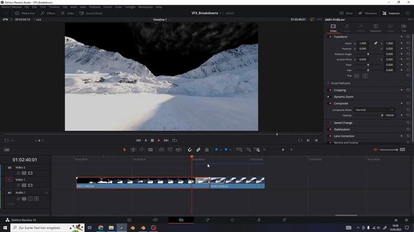The image size is (414, 232).
Task: Toggle the Cropping section enable switch
Action: click(x=330, y=90)
